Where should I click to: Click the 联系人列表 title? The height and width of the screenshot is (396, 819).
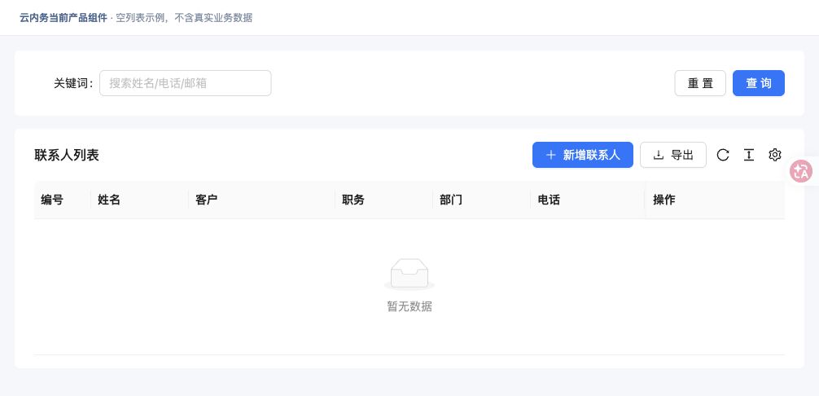click(x=66, y=155)
